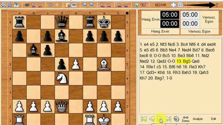This screenshot has width=223, height=125.
Task: Jump to the last move of game
Action: click(x=168, y=119)
